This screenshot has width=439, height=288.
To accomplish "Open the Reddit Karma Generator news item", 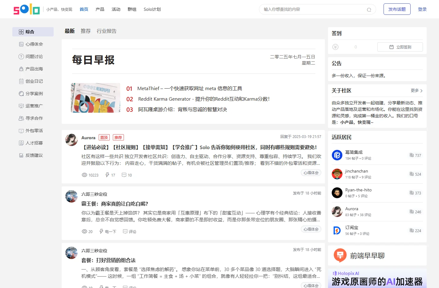I will pyautogui.click(x=204, y=99).
